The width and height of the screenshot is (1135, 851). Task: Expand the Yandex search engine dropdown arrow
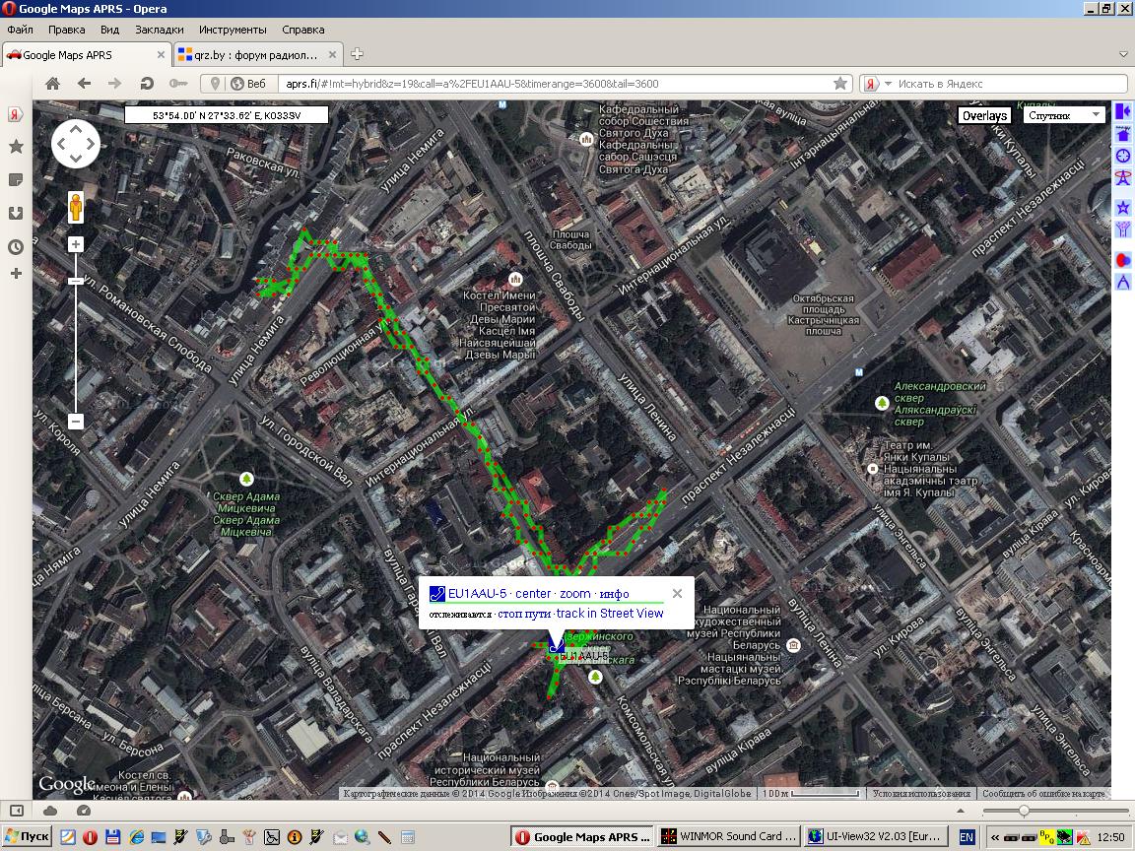[x=888, y=84]
